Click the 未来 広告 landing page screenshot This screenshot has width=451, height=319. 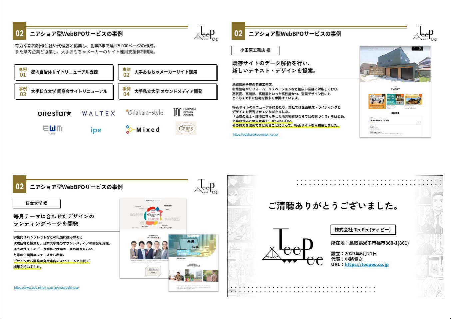(x=194, y=263)
